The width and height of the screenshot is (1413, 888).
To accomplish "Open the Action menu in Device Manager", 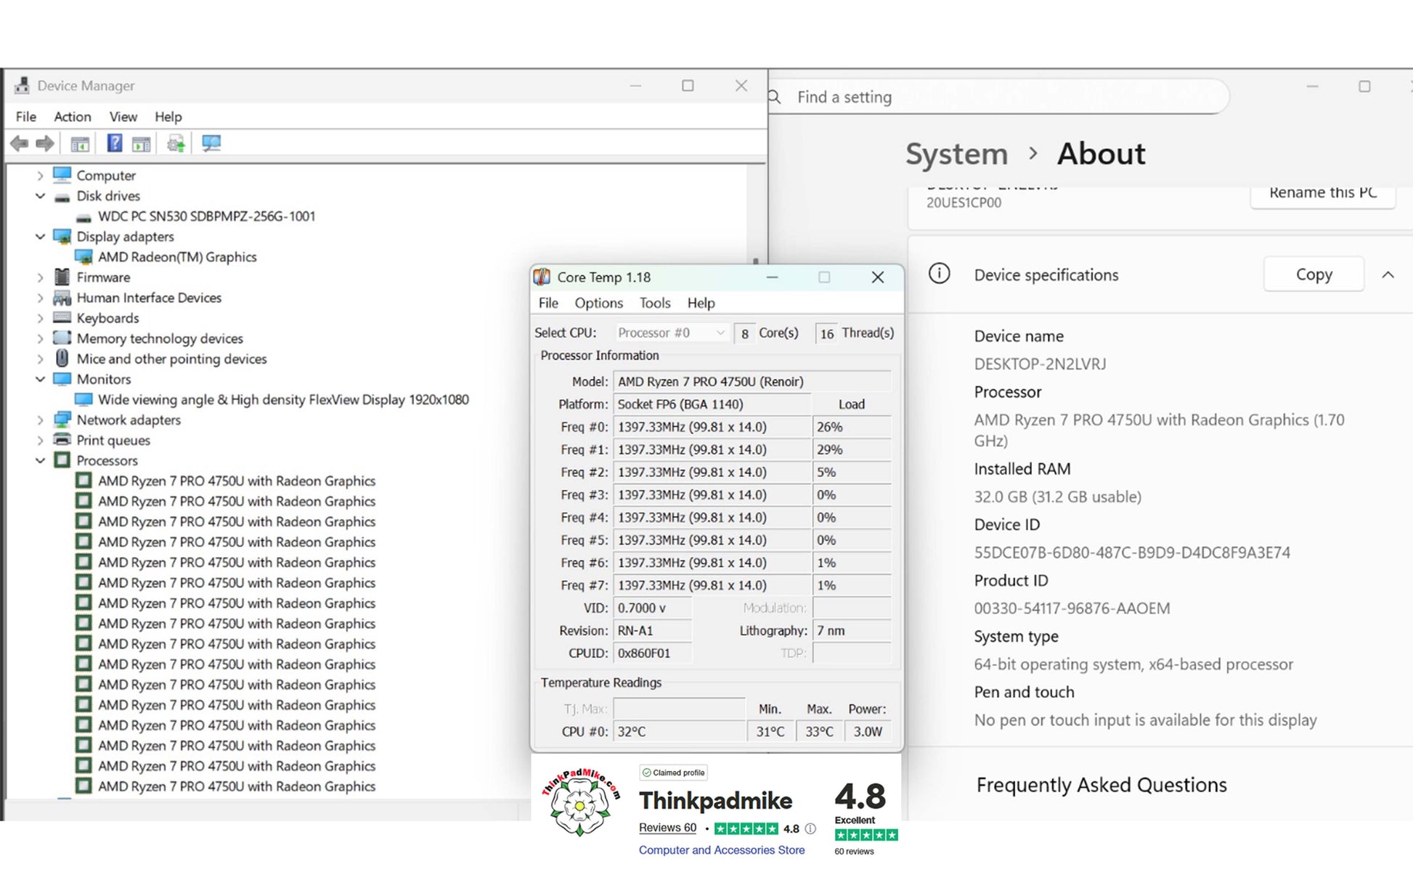I will click(73, 117).
